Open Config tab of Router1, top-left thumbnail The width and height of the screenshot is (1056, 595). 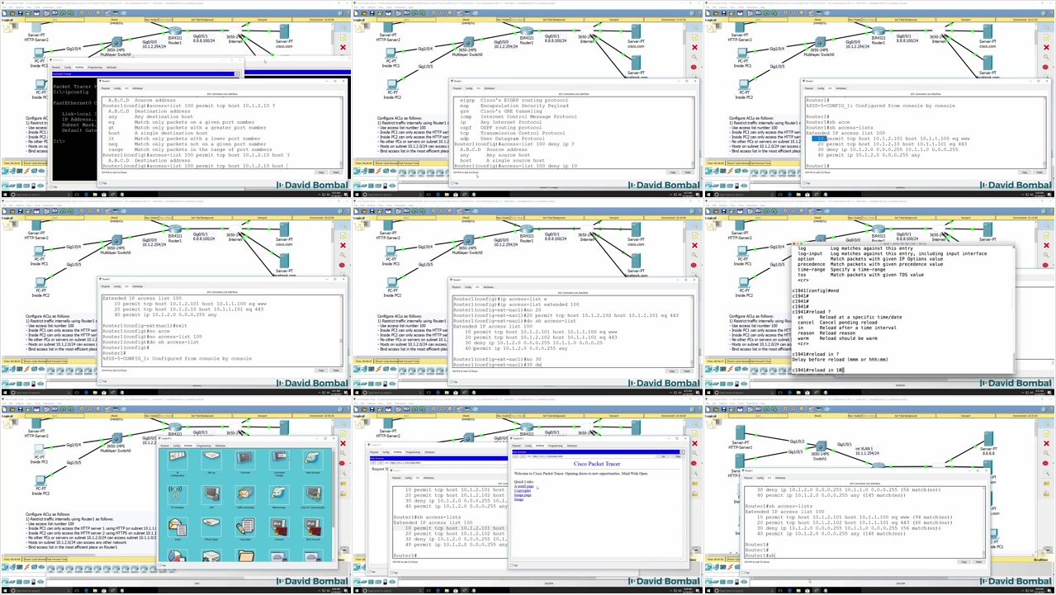117,88
